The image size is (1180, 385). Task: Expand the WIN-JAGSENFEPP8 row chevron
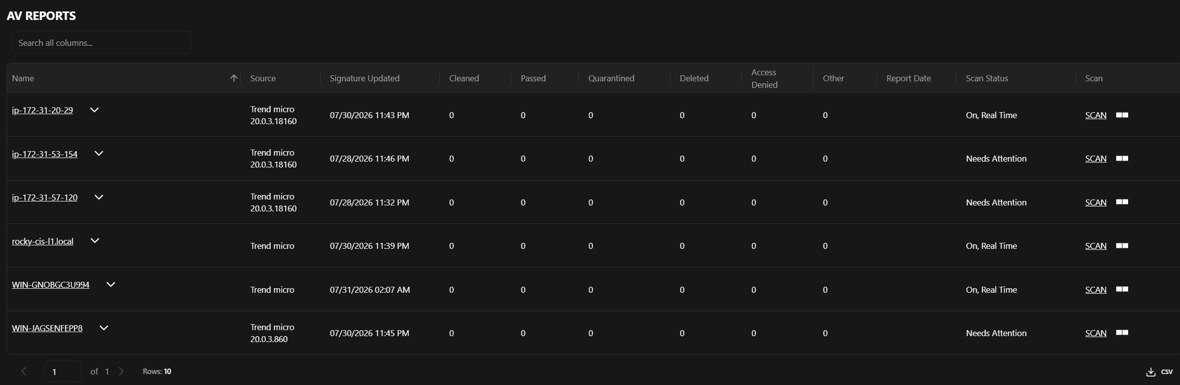coord(104,328)
